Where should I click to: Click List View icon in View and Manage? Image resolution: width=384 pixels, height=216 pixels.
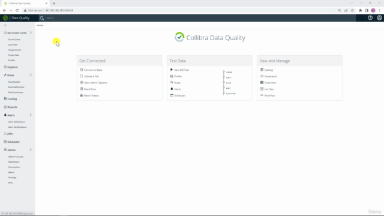click(x=262, y=89)
